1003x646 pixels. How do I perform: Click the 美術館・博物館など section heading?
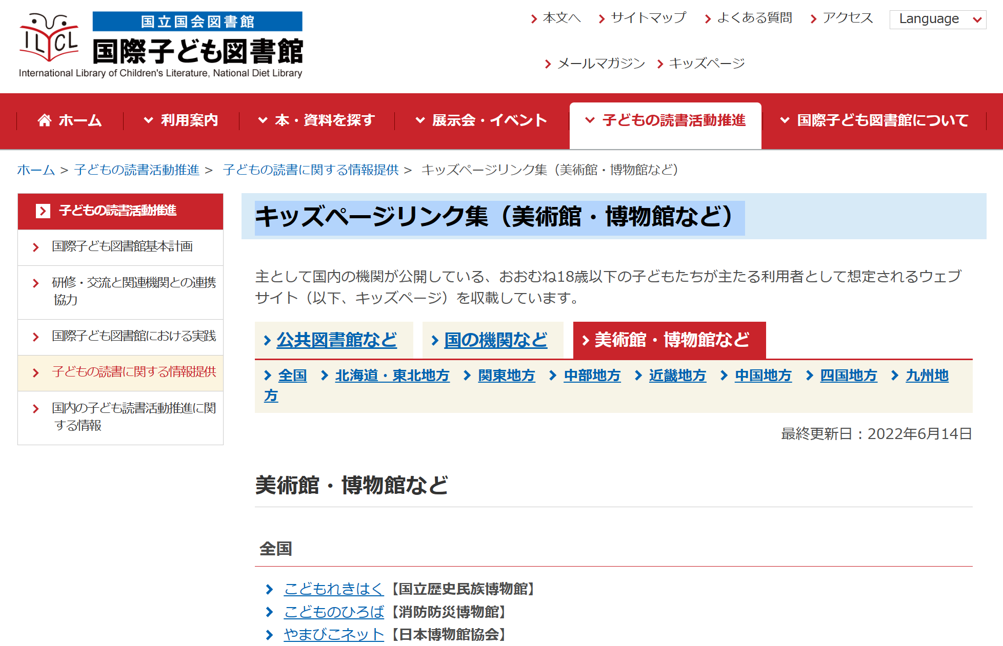pos(352,485)
